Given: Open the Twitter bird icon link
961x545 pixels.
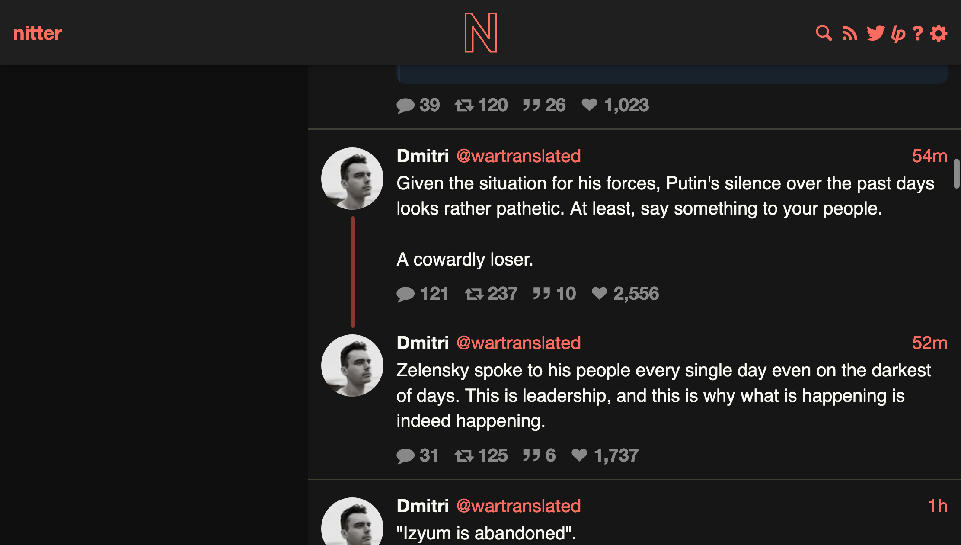Looking at the screenshot, I should tap(876, 33).
